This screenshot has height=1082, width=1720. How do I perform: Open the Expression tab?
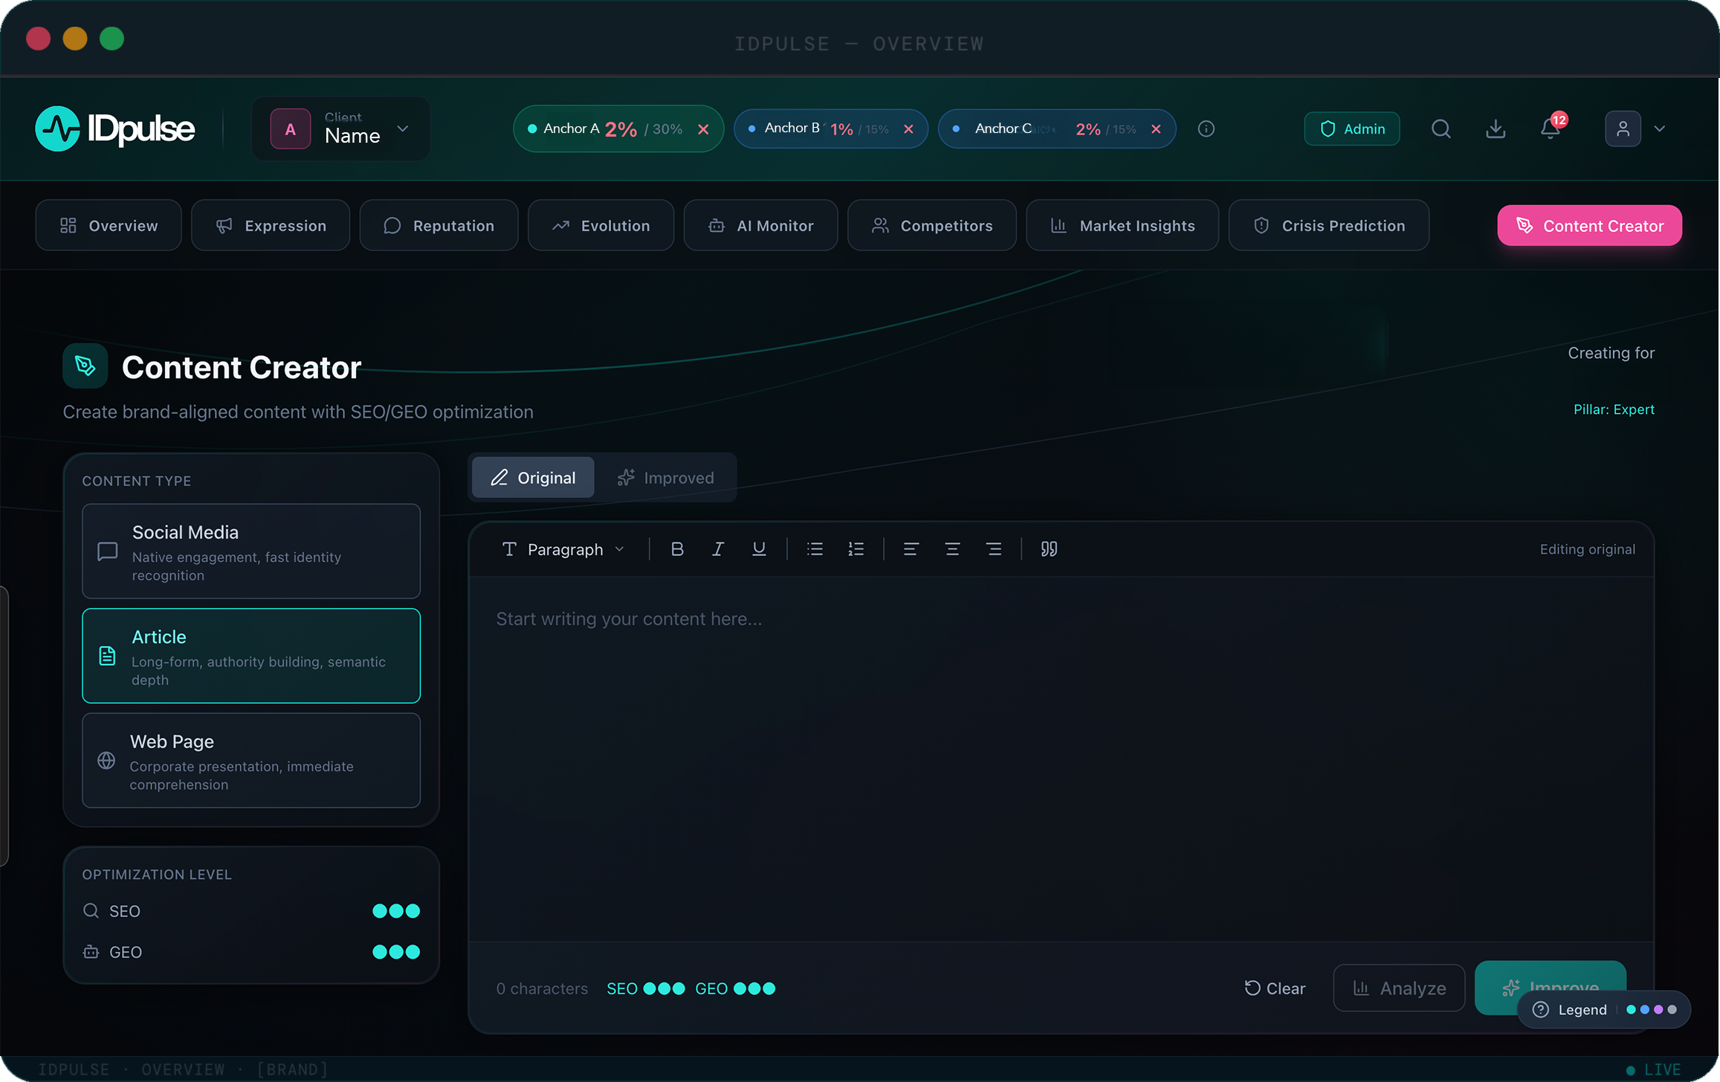tap(271, 225)
